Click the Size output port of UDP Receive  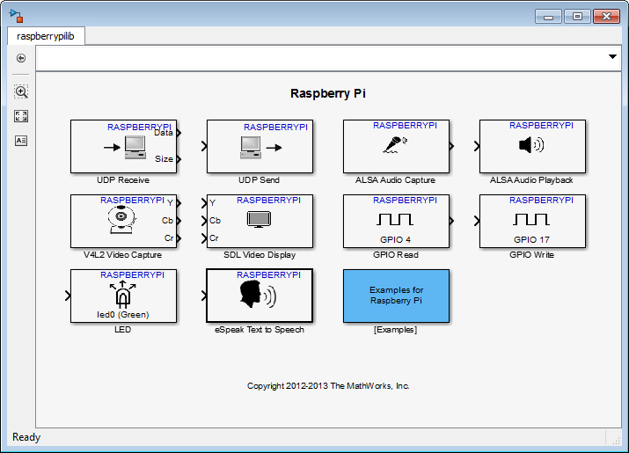point(179,159)
